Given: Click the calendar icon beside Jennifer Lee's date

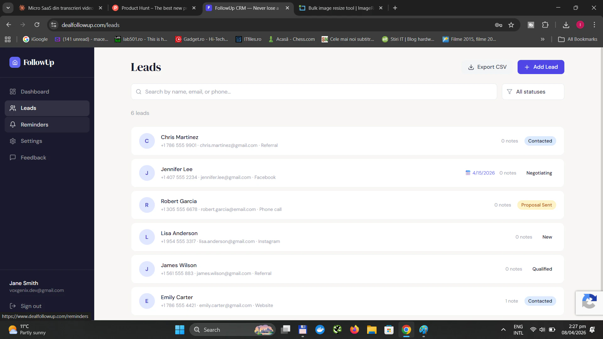Looking at the screenshot, I should (x=468, y=173).
